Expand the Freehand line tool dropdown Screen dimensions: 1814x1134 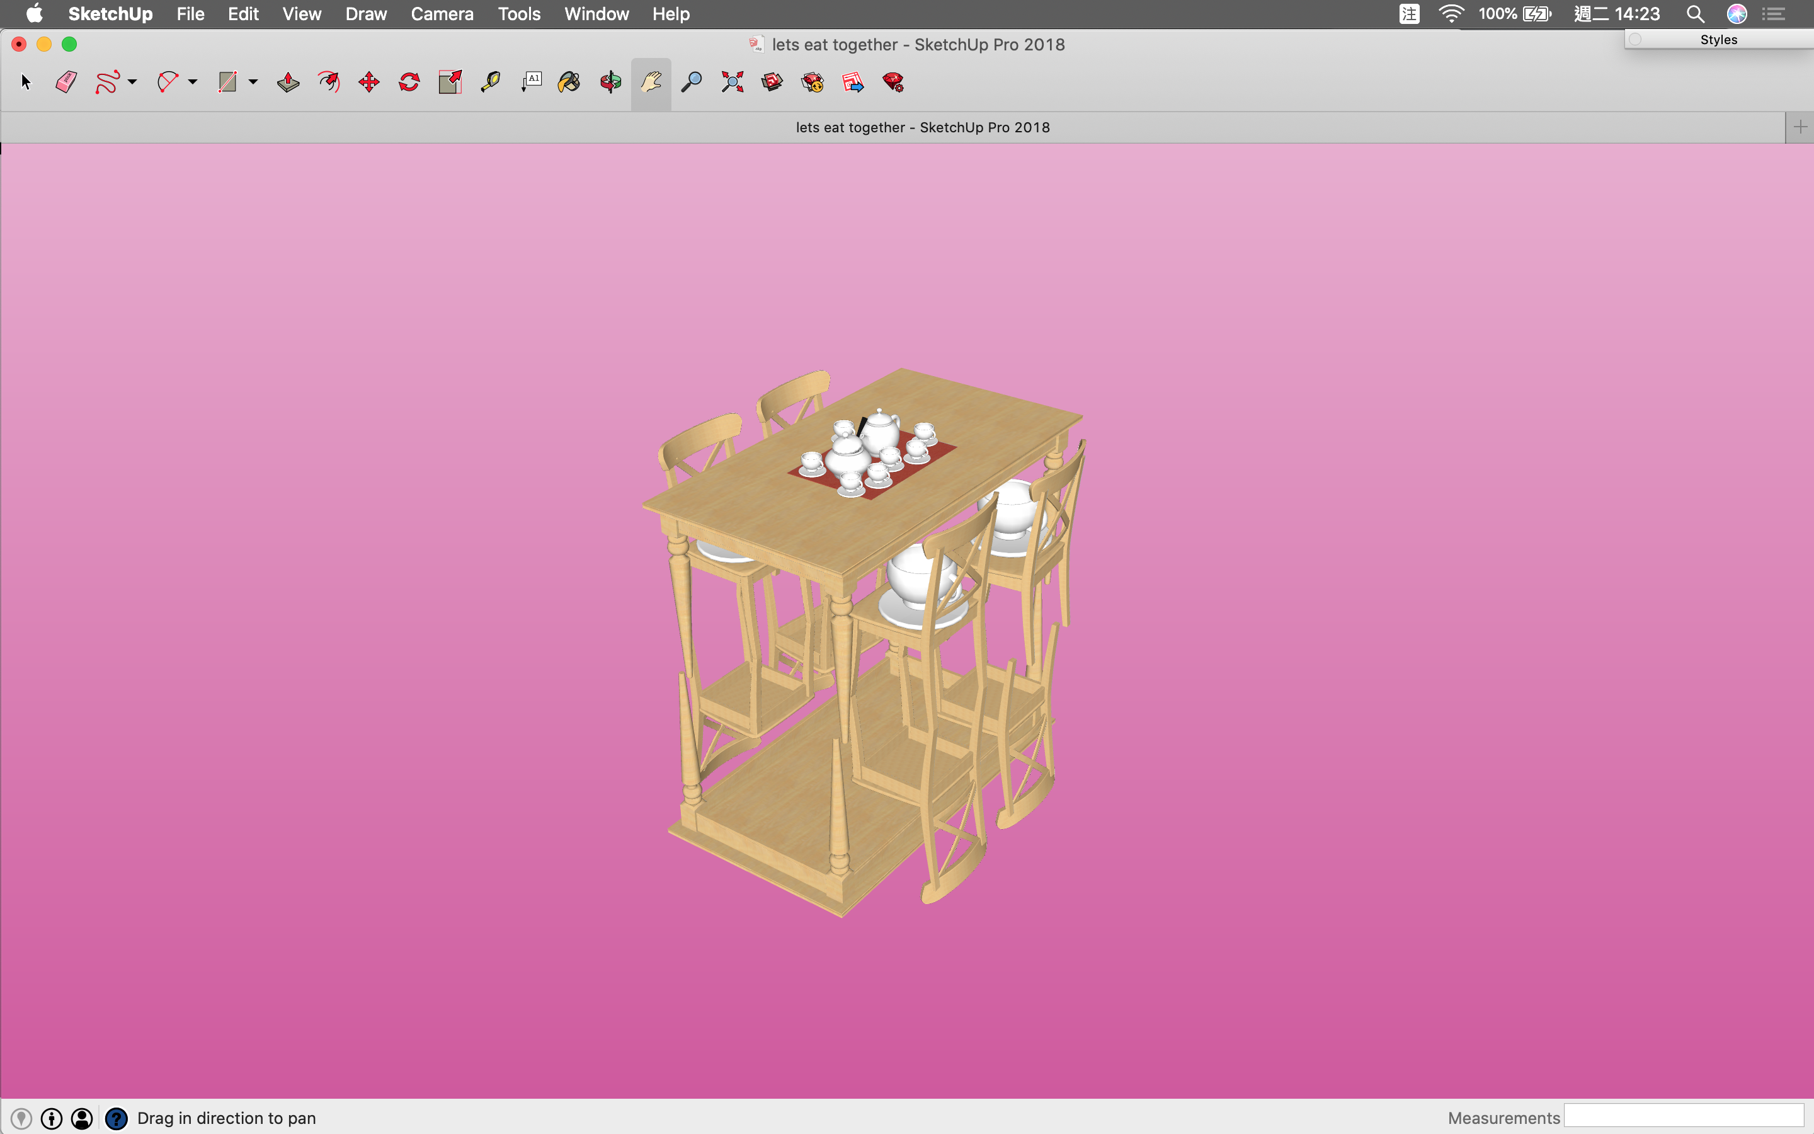(133, 82)
